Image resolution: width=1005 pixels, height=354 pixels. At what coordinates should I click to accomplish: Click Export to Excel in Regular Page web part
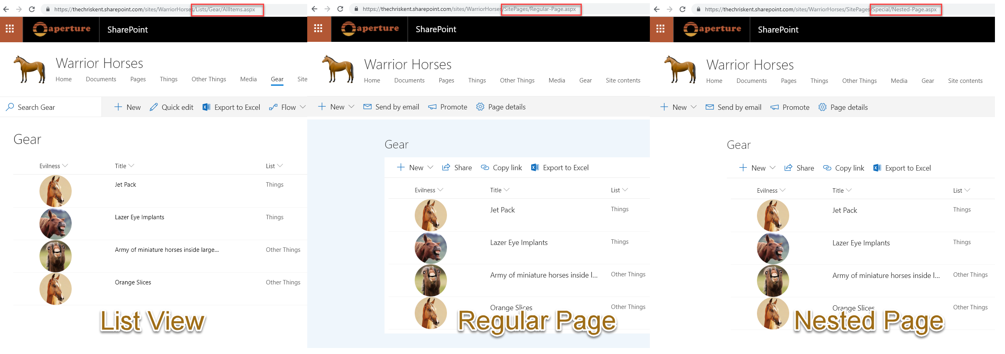560,167
